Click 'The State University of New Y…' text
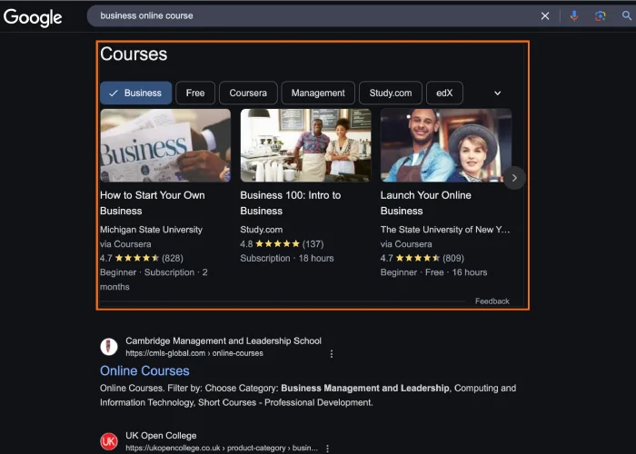 pos(445,230)
